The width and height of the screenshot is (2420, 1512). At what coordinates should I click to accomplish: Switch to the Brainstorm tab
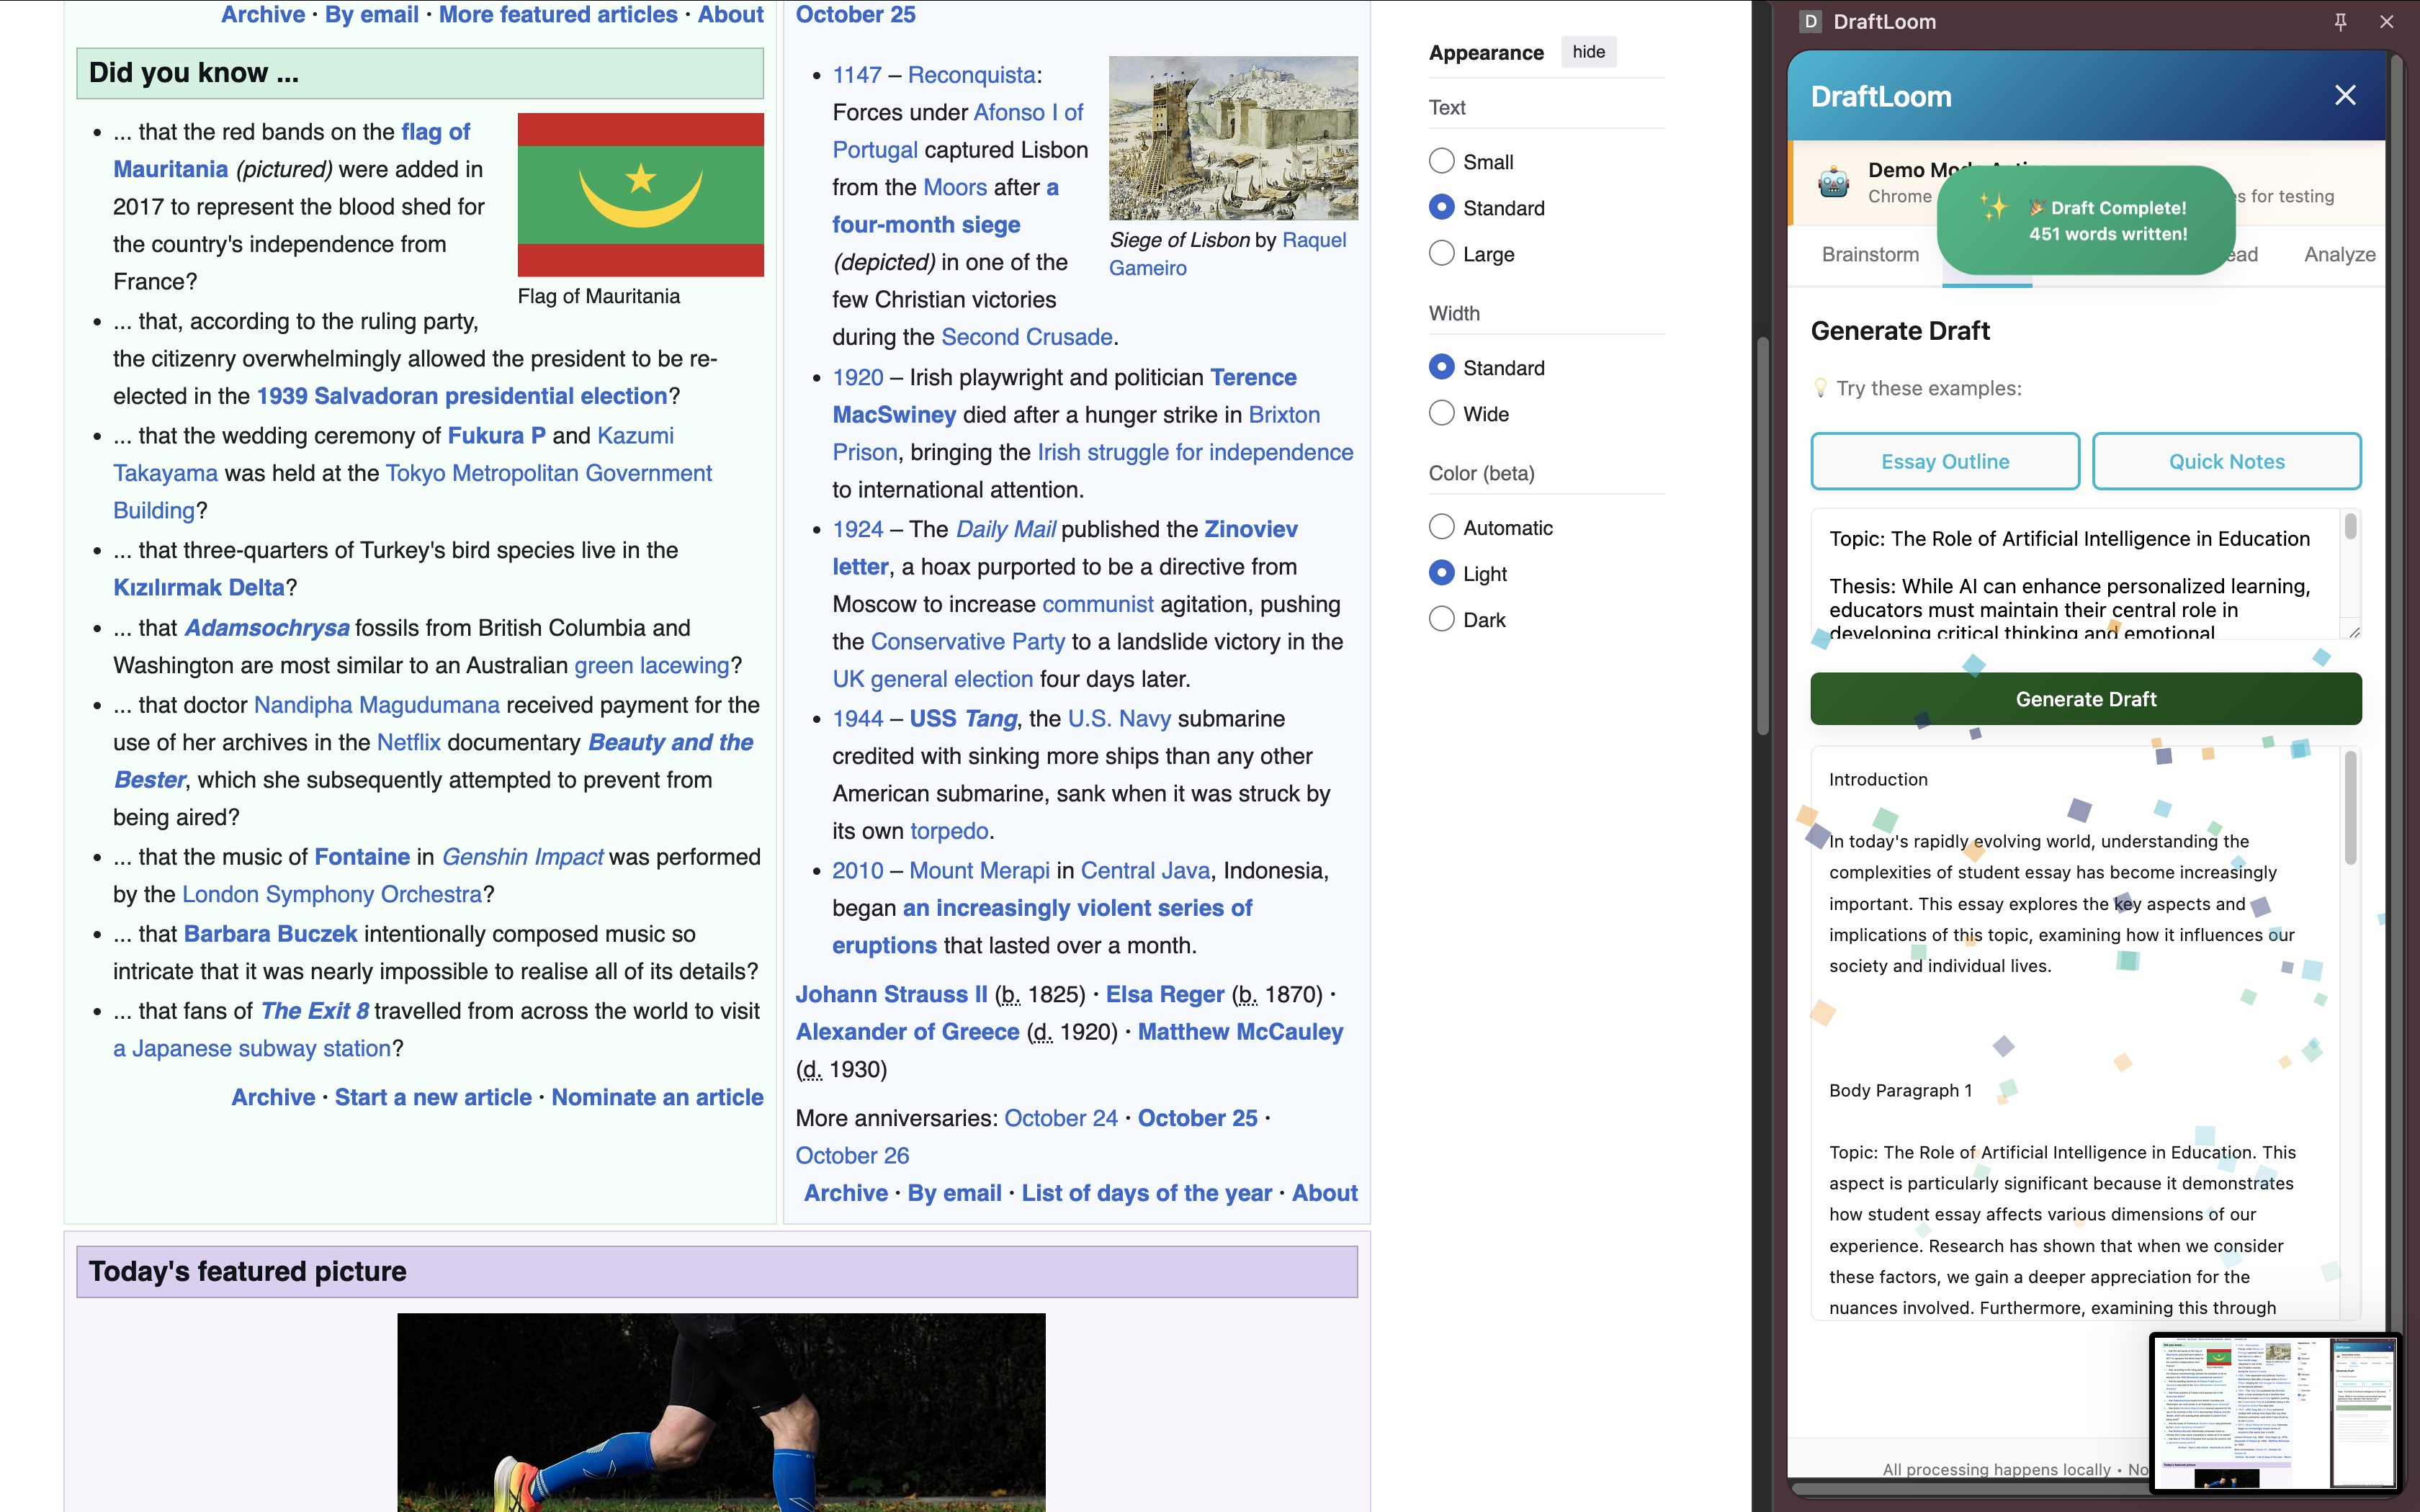point(1870,254)
